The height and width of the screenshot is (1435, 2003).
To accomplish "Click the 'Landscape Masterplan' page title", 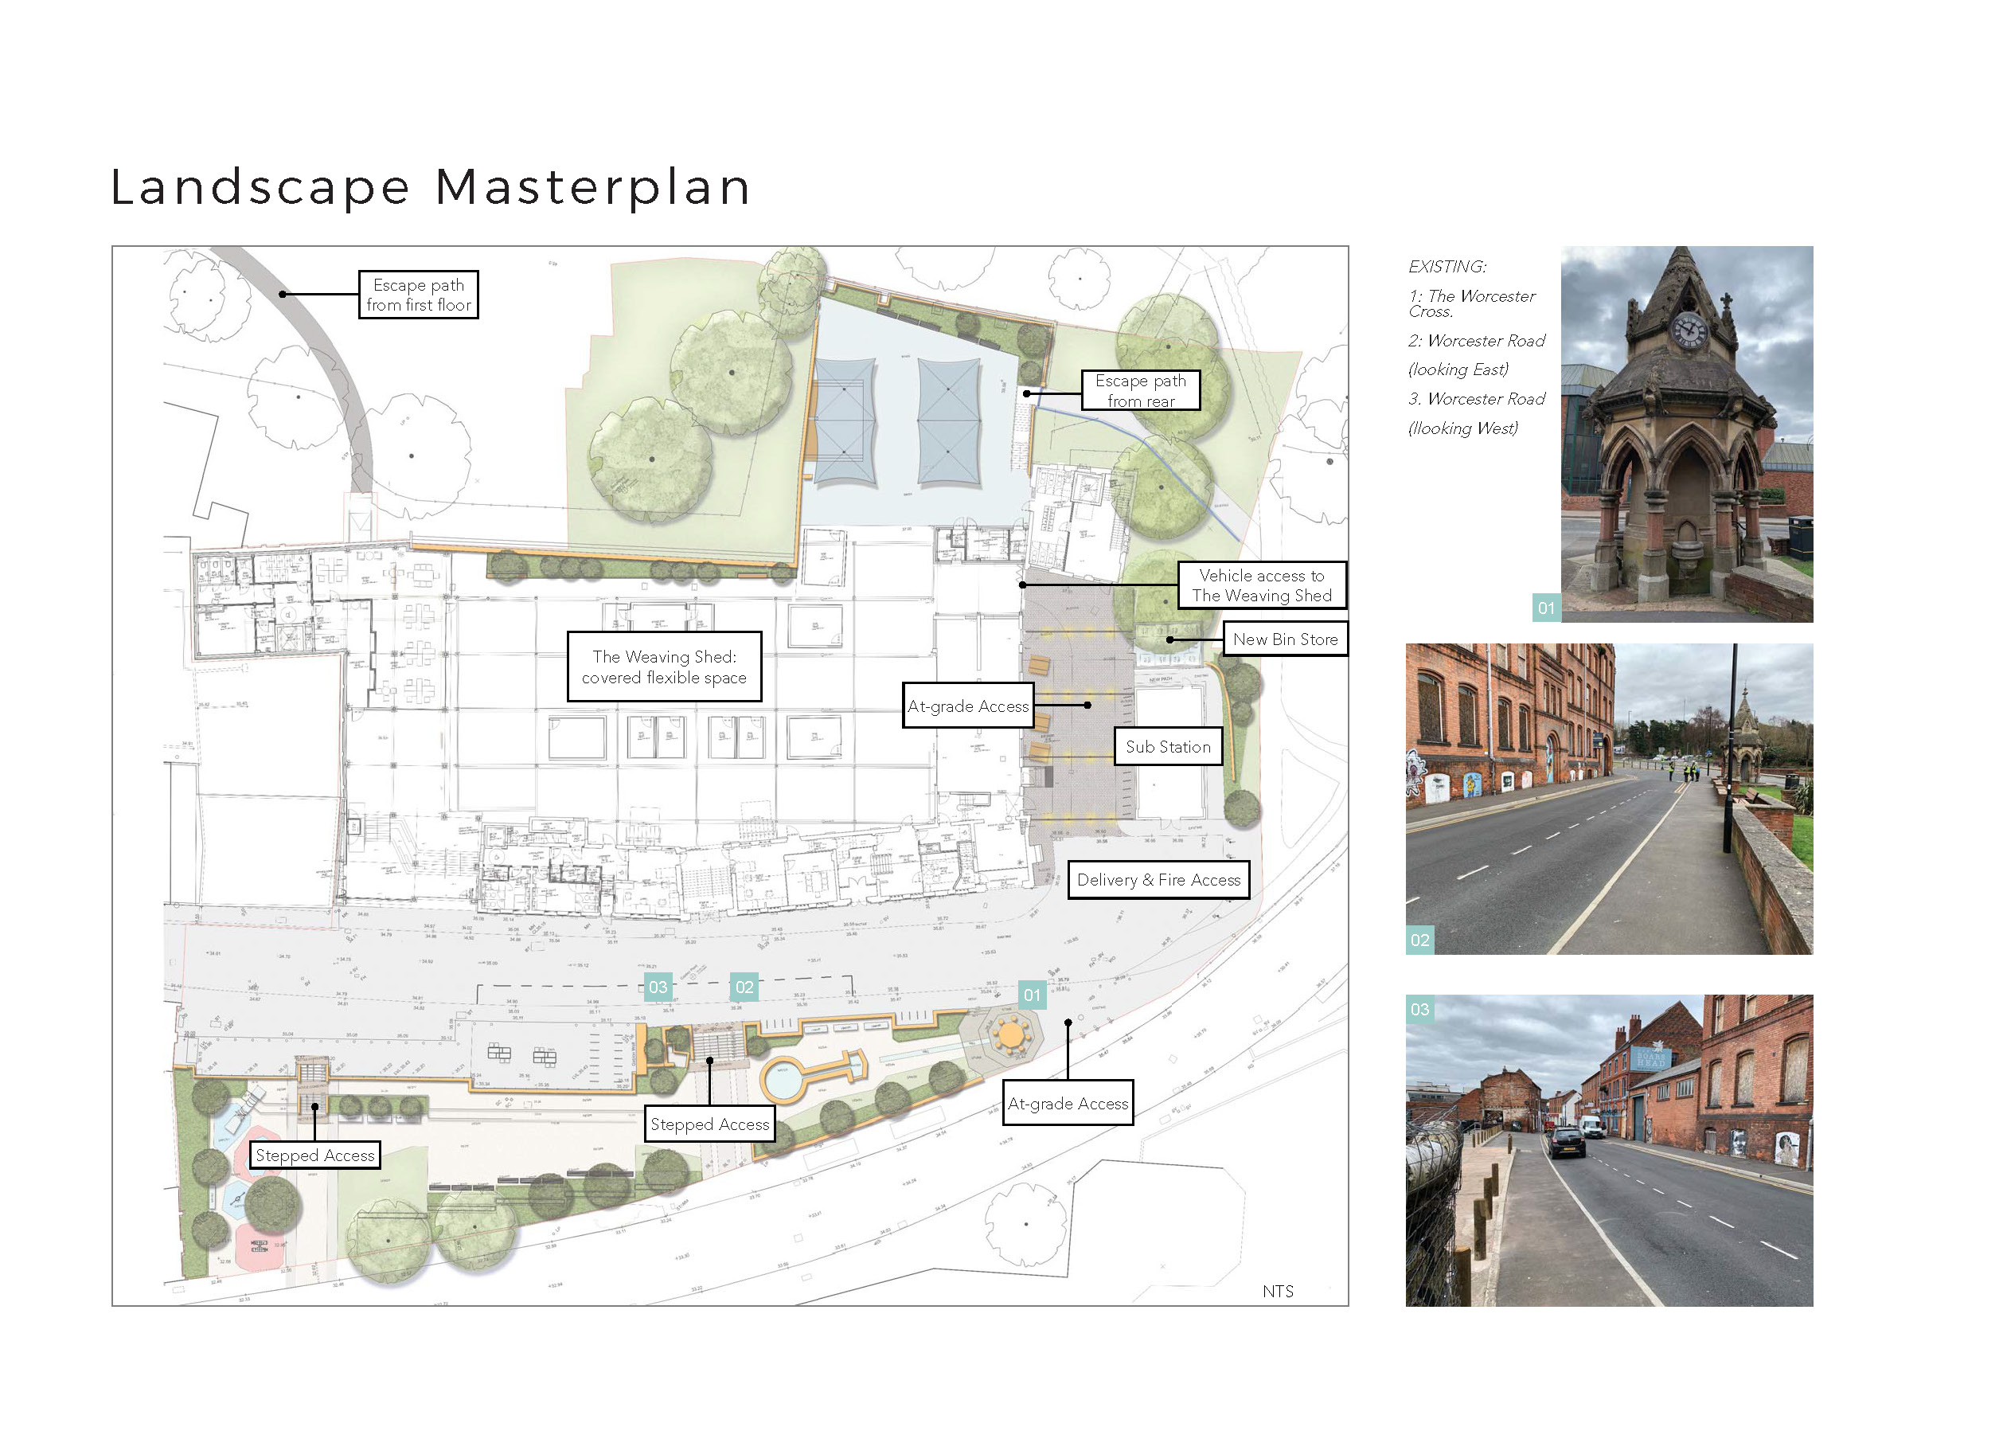I will click(x=431, y=187).
